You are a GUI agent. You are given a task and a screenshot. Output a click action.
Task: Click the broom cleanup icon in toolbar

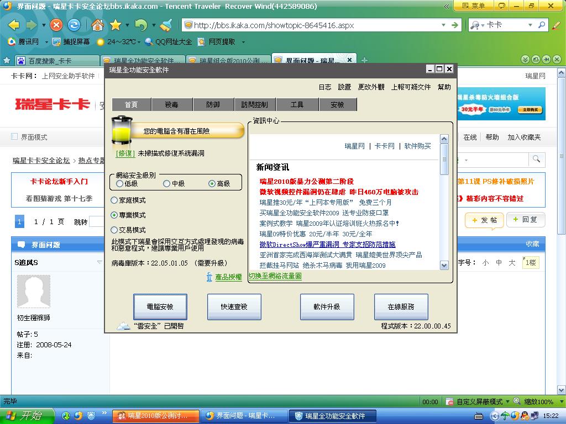[166, 25]
